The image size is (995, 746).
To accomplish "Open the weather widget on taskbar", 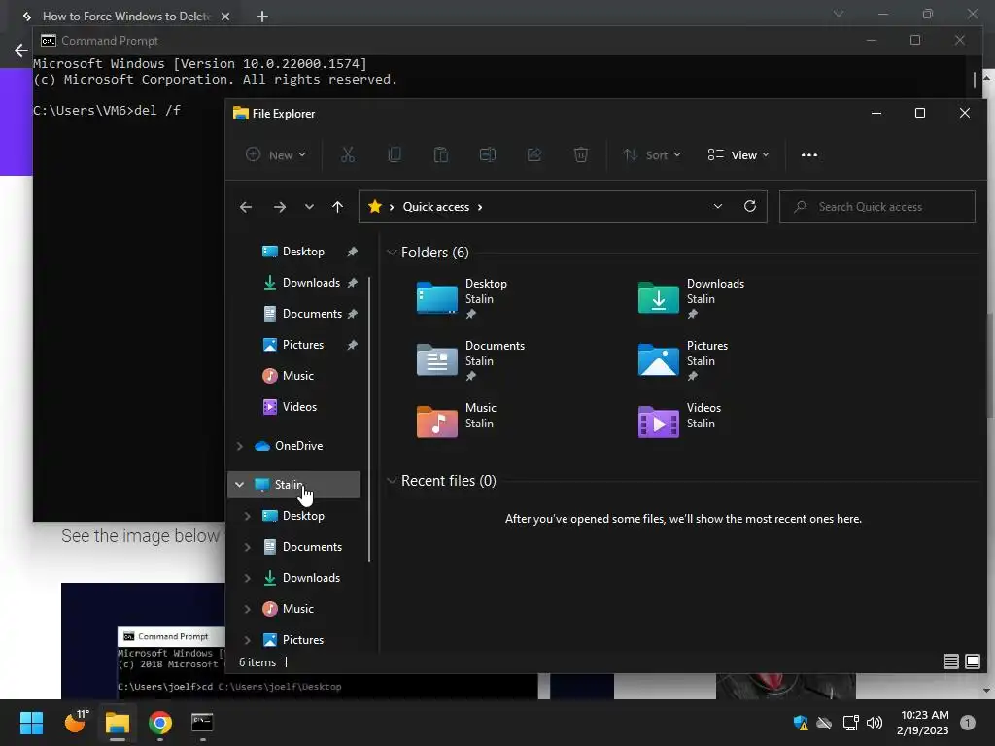I will point(76,722).
